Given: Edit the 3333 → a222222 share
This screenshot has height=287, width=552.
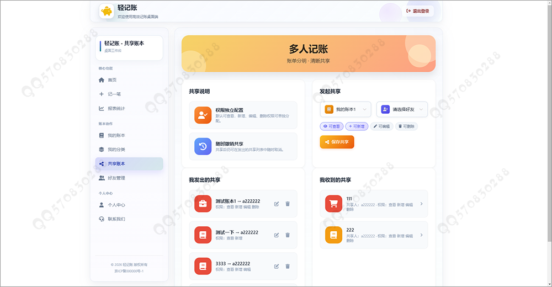Looking at the screenshot, I should click(277, 267).
